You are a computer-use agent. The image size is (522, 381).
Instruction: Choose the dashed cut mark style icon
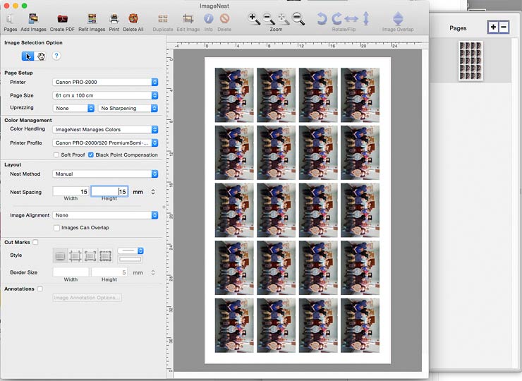pyautogui.click(x=106, y=256)
